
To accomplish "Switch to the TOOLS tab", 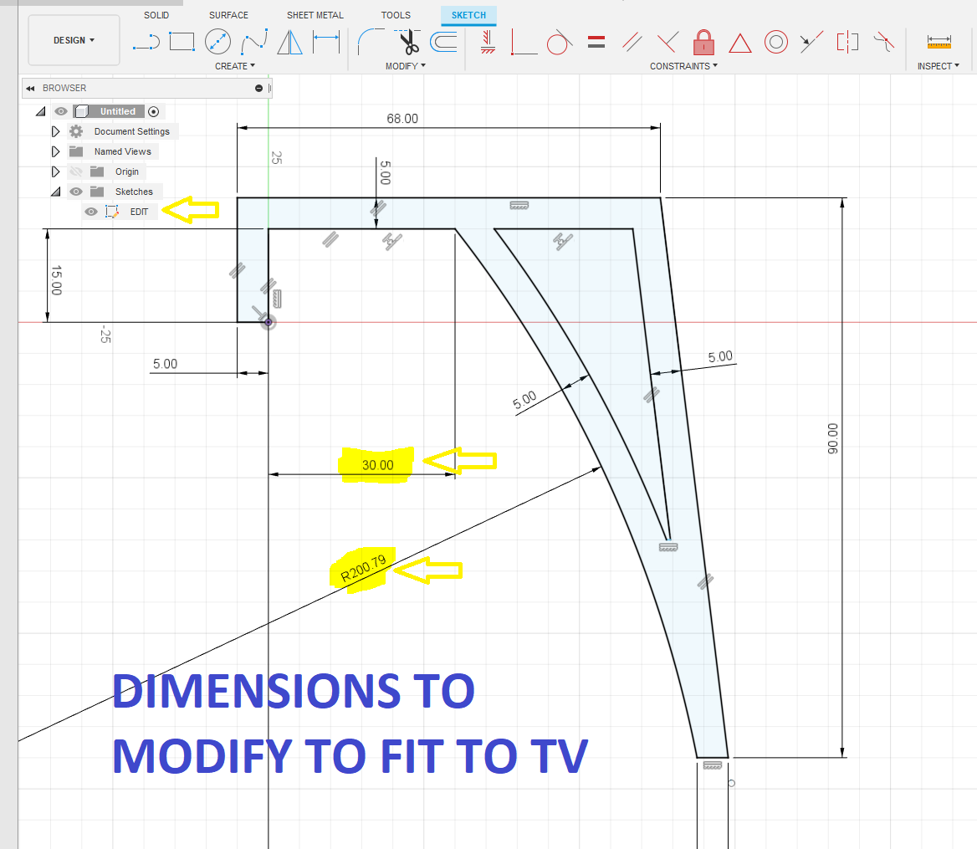I will [x=396, y=15].
